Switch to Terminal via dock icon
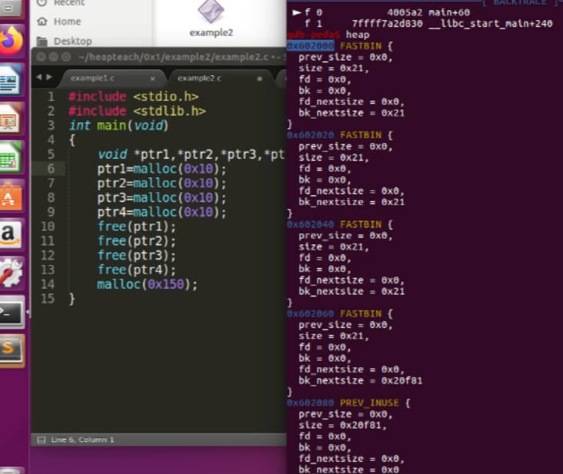The image size is (563, 474). [12, 313]
